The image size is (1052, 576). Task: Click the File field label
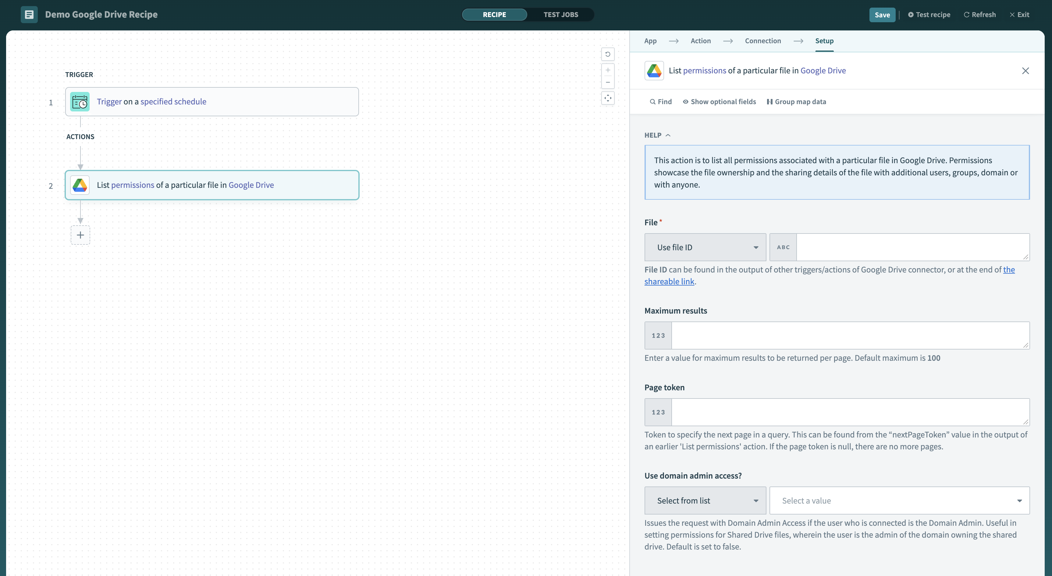click(651, 222)
